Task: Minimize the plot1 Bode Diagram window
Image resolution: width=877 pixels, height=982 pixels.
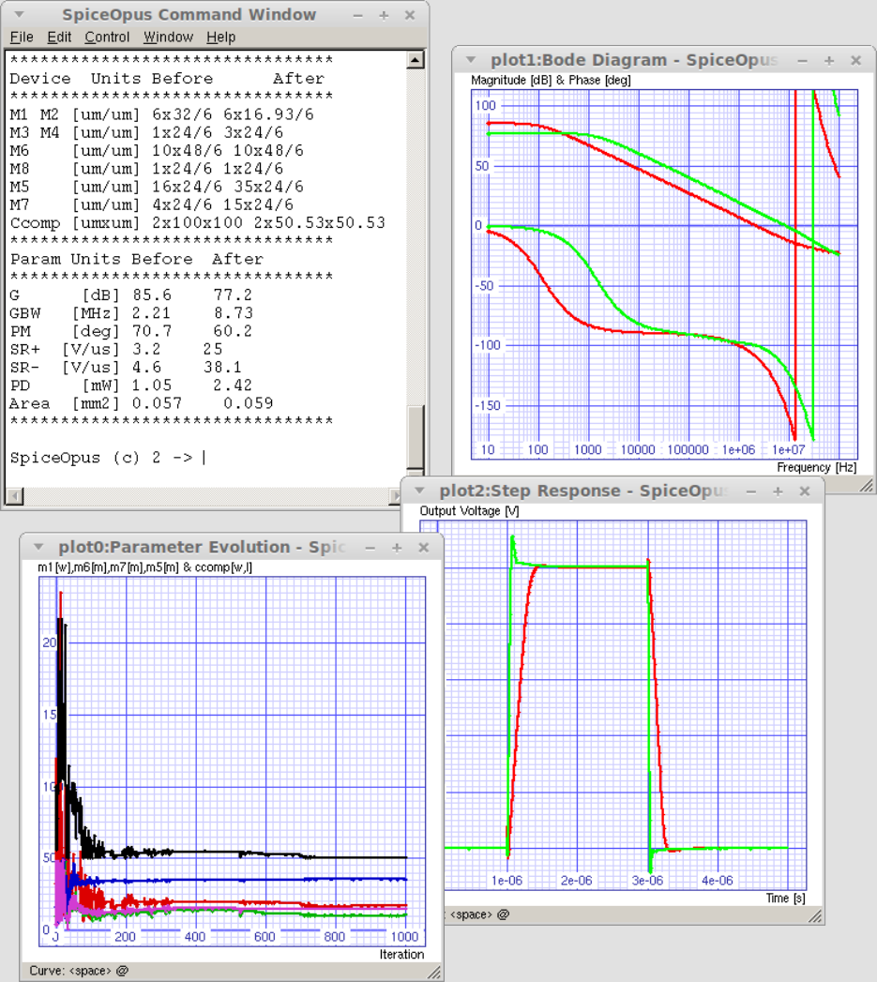Action: [803, 61]
